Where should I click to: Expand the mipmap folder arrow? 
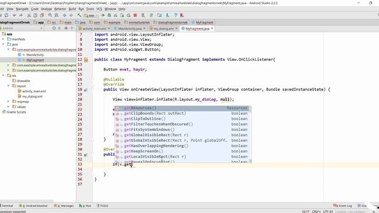pyautogui.click(x=8, y=102)
